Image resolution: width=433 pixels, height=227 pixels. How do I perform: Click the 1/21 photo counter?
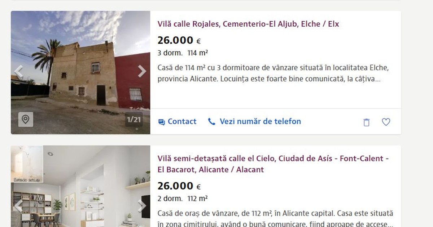point(134,119)
